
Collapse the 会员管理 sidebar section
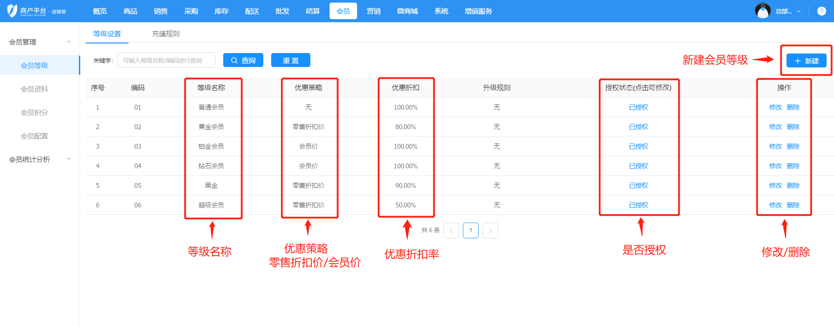tap(68, 42)
